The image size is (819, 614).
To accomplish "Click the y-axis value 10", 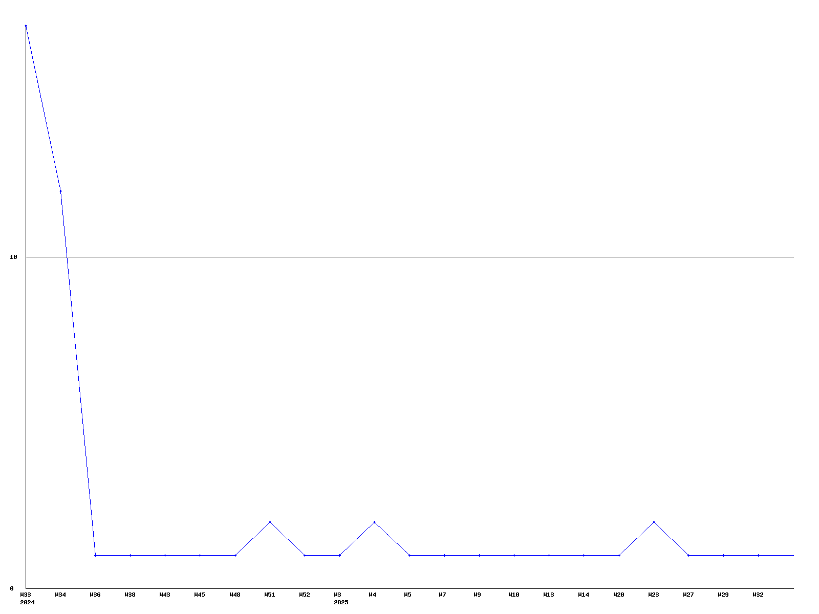I will pyautogui.click(x=14, y=257).
